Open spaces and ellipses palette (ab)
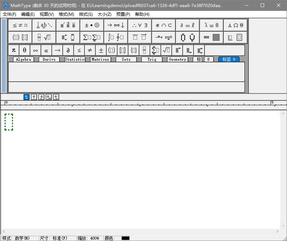Viewport: 287px width, 241px height. click(x=44, y=25)
